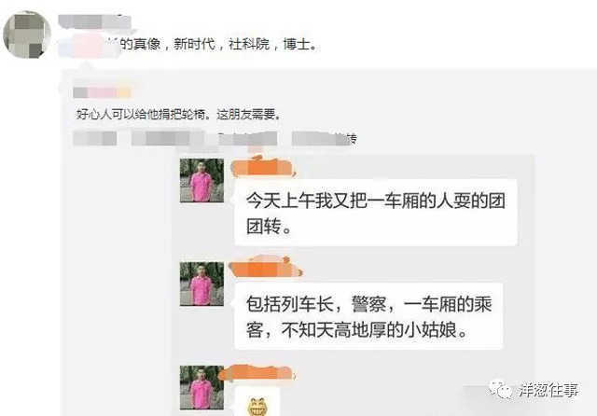Tap the pink-shirt avatar beside the emoji message
Image resolution: width=597 pixels, height=416 pixels.
pyautogui.click(x=201, y=387)
